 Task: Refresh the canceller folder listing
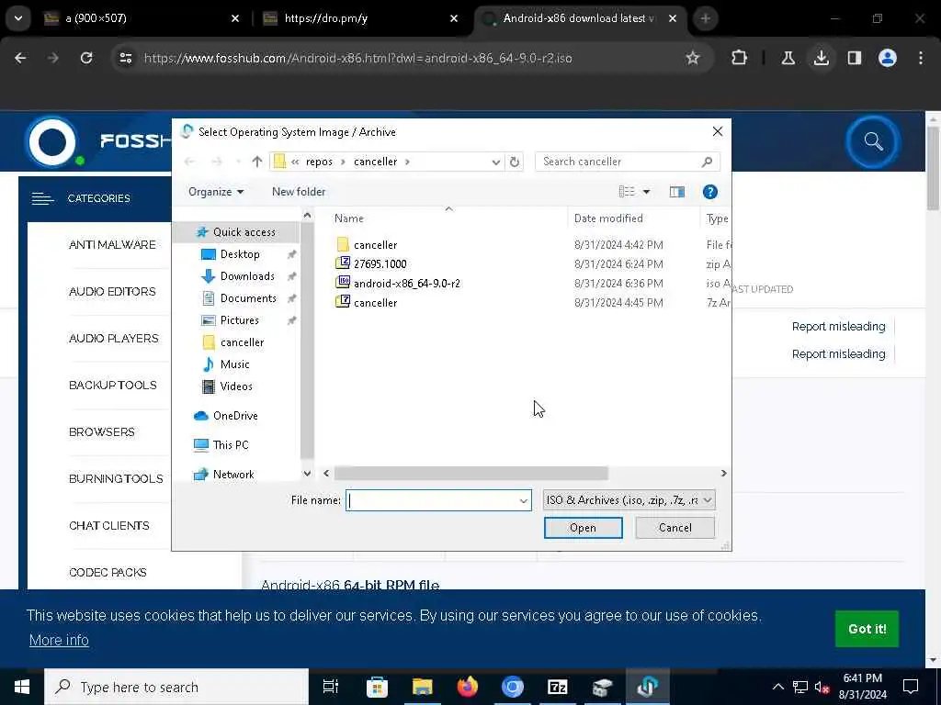point(515,162)
